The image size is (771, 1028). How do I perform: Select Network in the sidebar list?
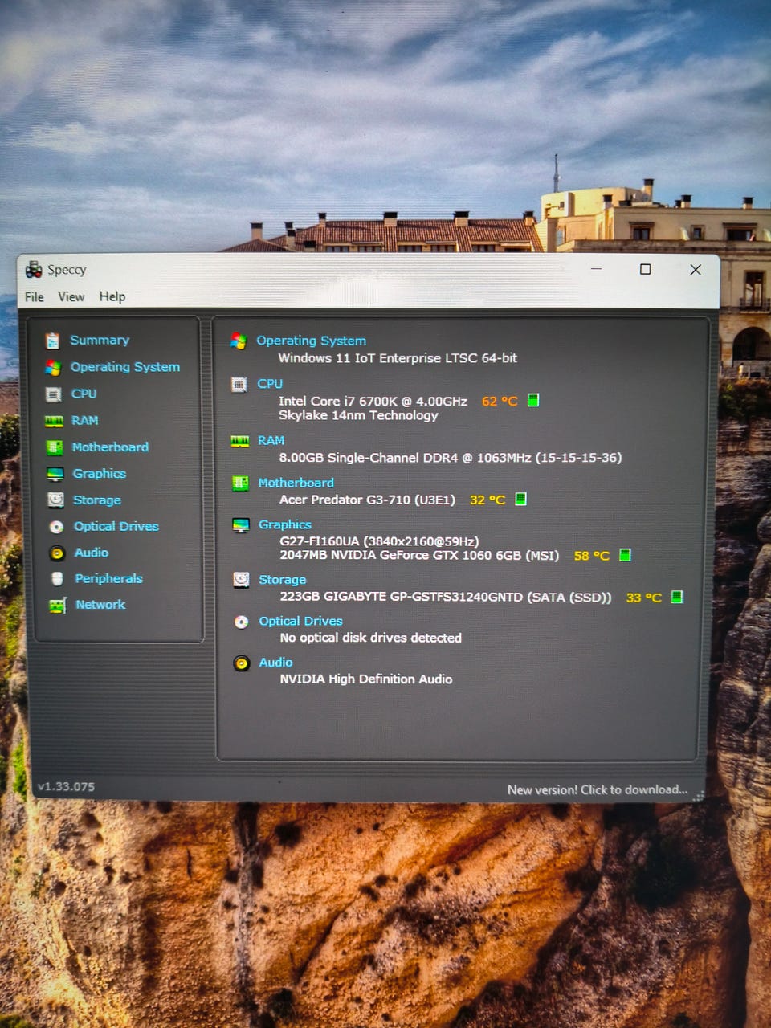100,604
